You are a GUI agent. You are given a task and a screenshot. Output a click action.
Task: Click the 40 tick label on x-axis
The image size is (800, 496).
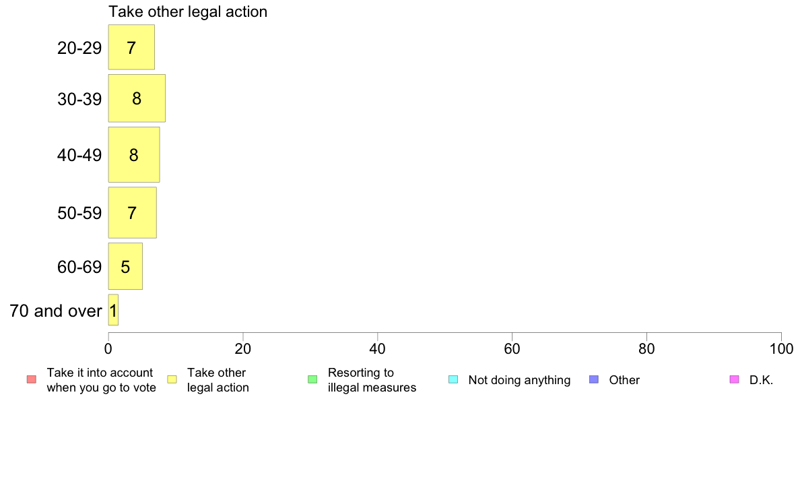point(378,349)
